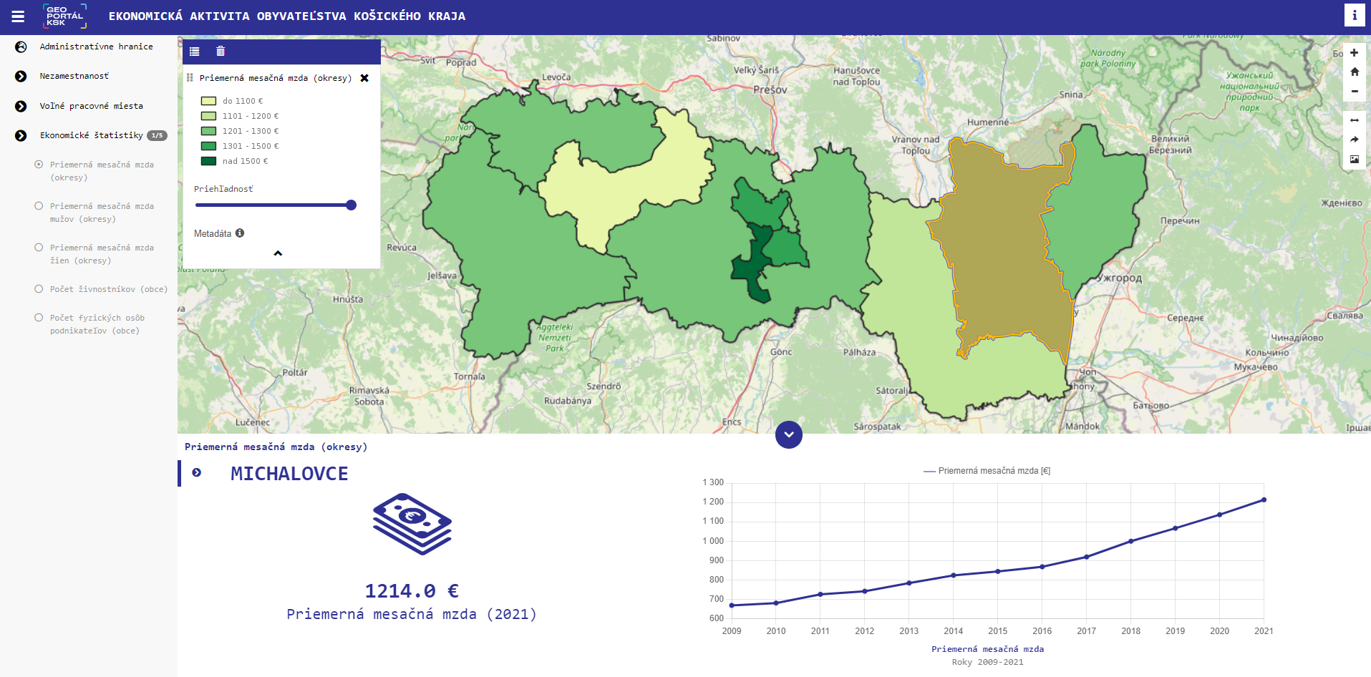Select highlighted Michalovce district on map

point(1002,250)
